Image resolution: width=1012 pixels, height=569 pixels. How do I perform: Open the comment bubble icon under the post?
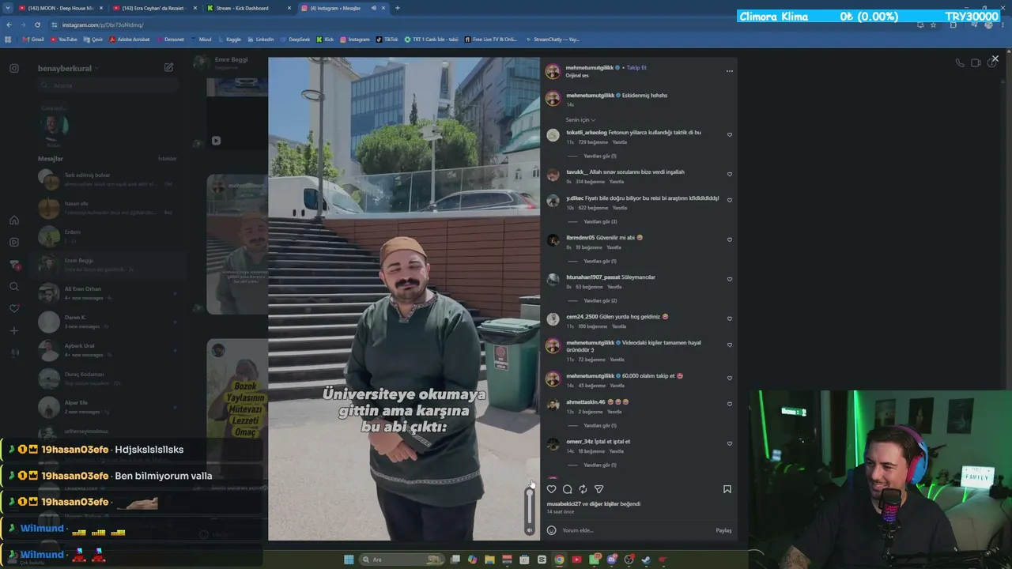(x=567, y=489)
